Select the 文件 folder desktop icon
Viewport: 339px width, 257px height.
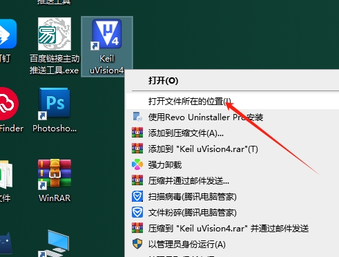(x=6, y=181)
